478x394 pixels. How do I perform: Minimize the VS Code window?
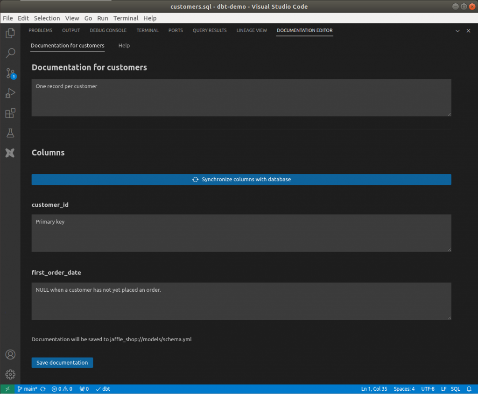[x=456, y=7]
